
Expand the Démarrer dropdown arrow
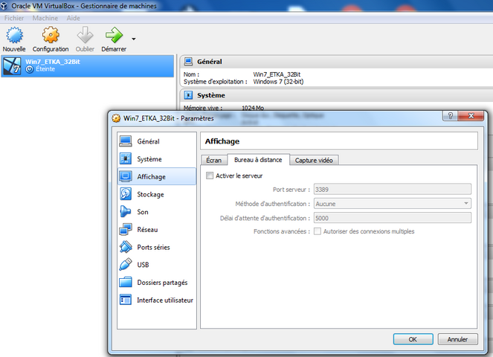(134, 39)
